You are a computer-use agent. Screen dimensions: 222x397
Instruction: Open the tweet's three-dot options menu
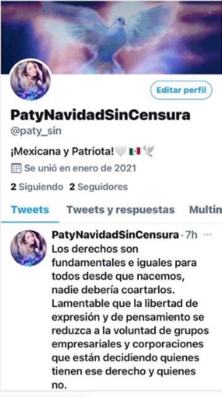pyautogui.click(x=208, y=235)
